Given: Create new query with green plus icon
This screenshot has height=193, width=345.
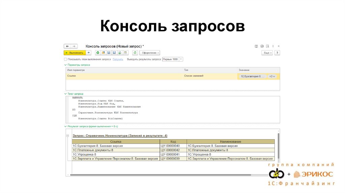Looking at the screenshot, I should coord(98,53).
